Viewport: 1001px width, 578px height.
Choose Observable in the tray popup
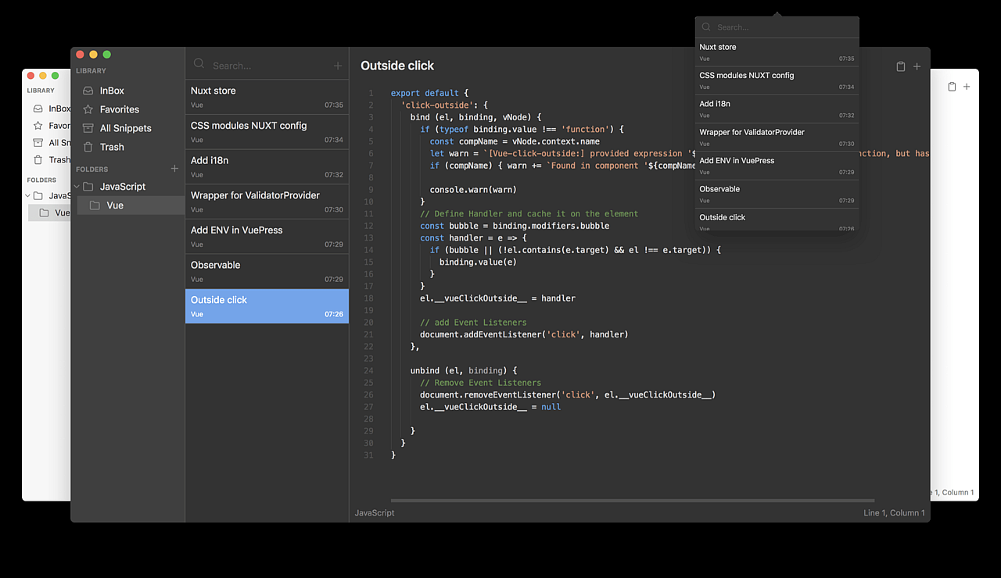(777, 194)
